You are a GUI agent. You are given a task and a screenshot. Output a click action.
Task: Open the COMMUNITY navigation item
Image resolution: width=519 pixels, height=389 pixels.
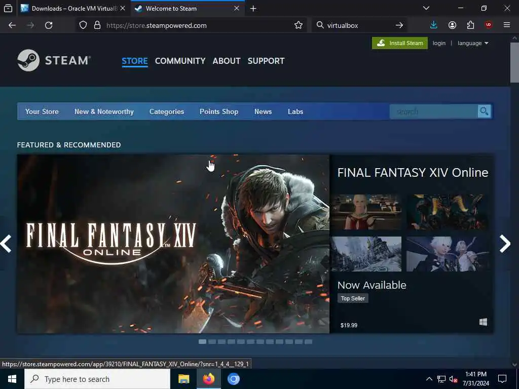click(x=180, y=61)
